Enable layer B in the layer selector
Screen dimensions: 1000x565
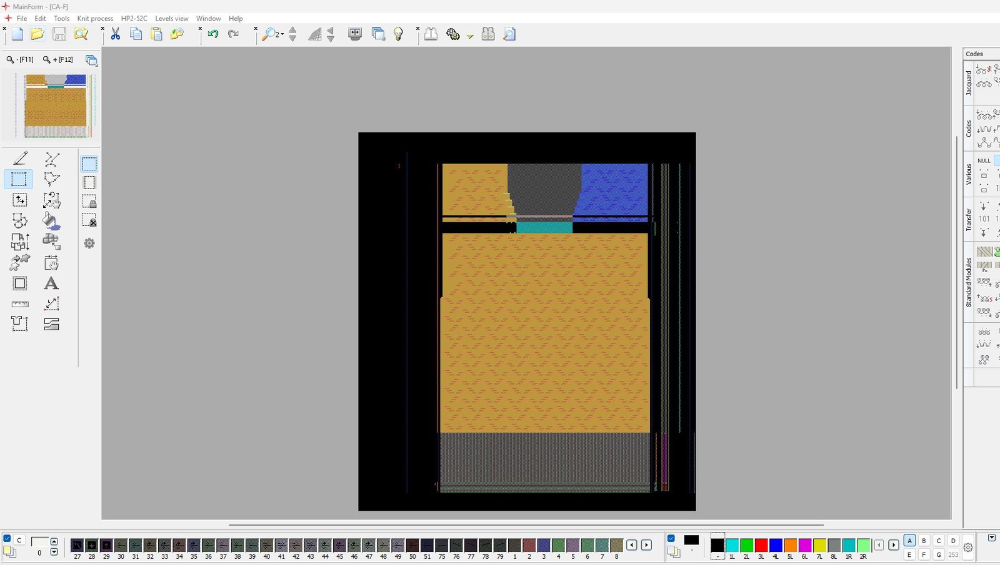924,541
